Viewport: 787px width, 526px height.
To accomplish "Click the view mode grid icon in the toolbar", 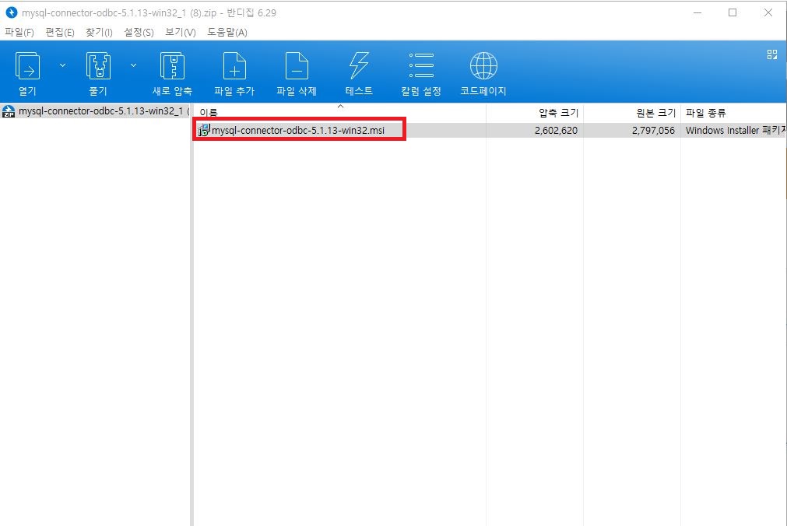I will [772, 54].
